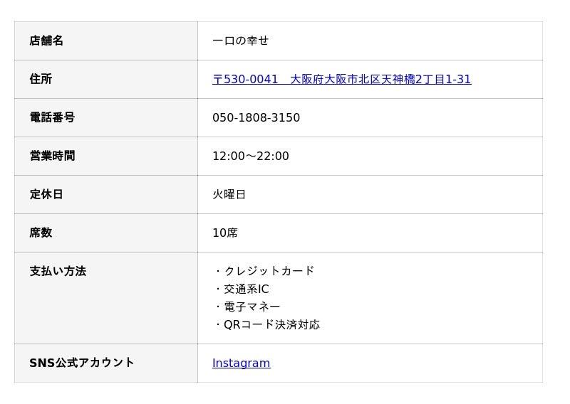The width and height of the screenshot is (570, 404).
Task: Click the 10席 seat count value
Action: point(224,233)
